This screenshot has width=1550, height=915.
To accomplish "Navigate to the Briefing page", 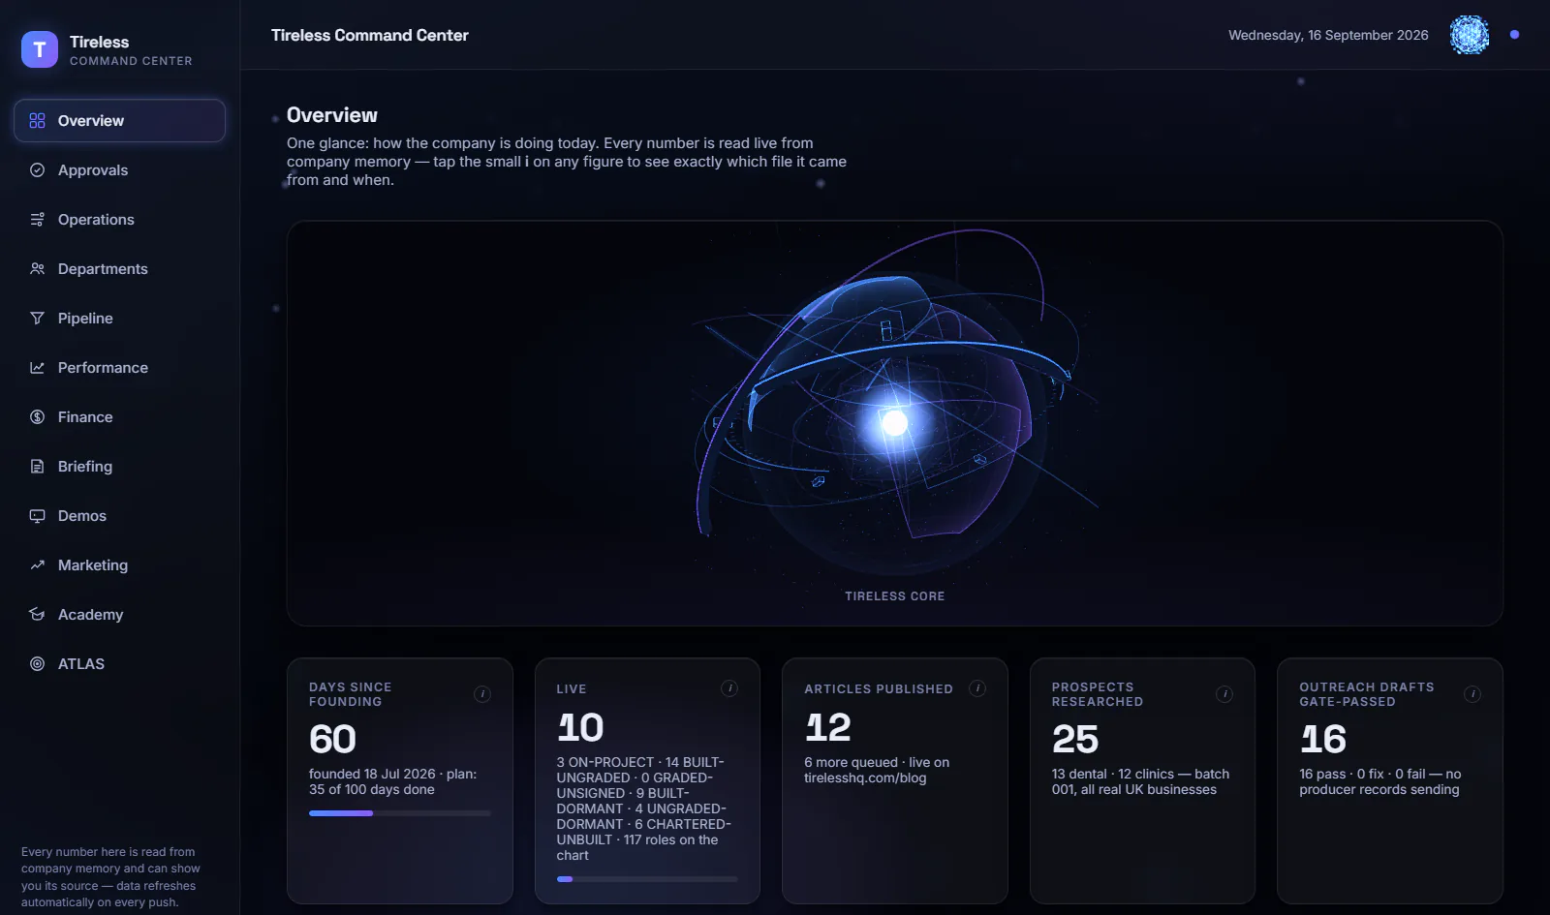I will tap(120, 467).
